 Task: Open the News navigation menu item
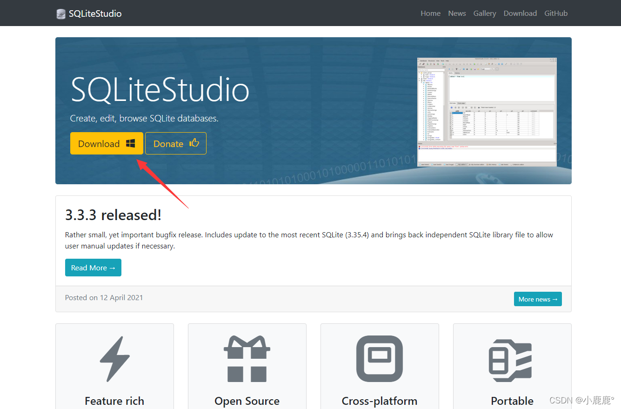[x=457, y=13]
